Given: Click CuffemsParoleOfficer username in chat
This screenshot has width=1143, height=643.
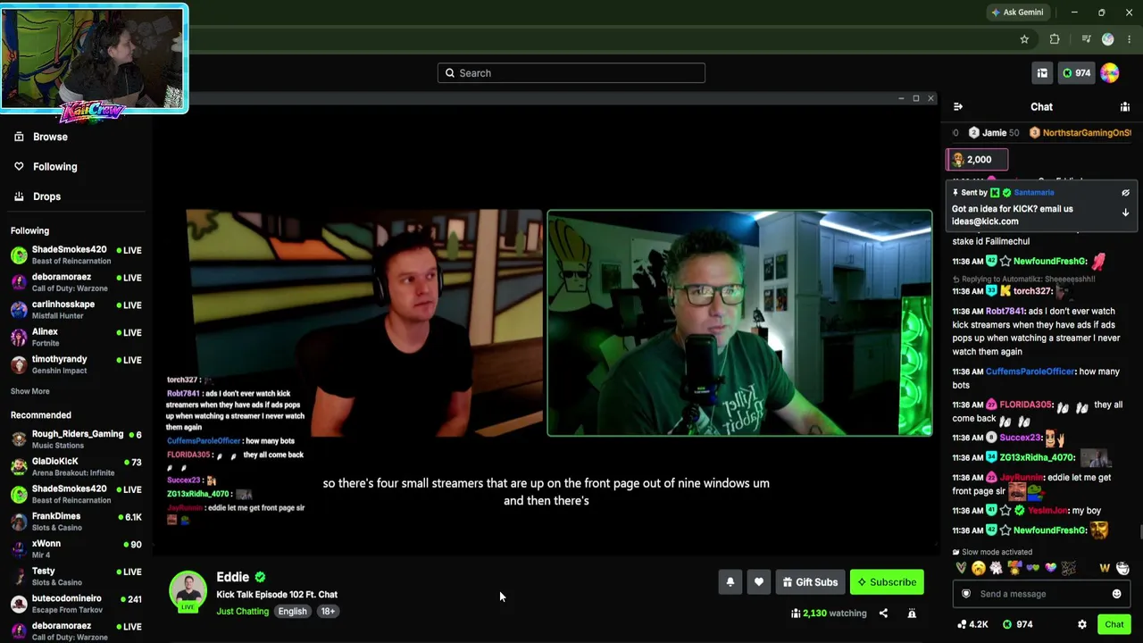Looking at the screenshot, I should (x=1030, y=372).
